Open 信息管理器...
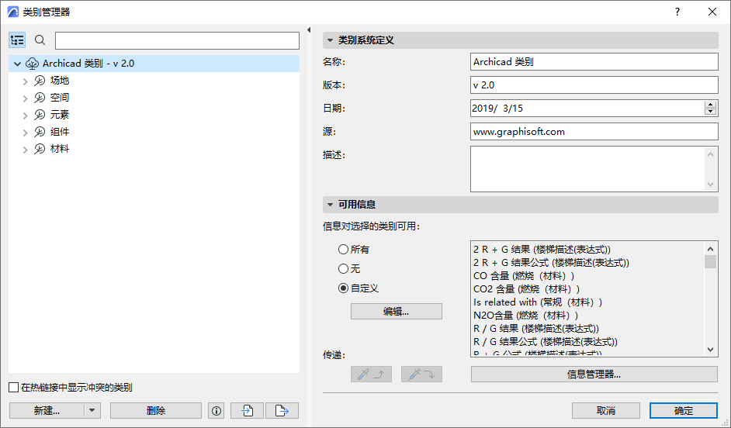The height and width of the screenshot is (428, 731). (594, 374)
